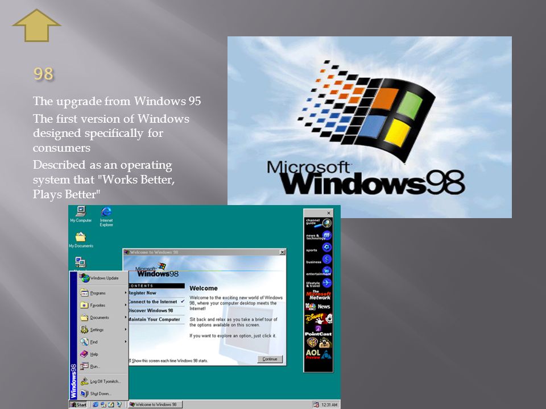Expand Programs submenu in Start menu
Viewport: 546px width, 409px height.
tap(103, 293)
